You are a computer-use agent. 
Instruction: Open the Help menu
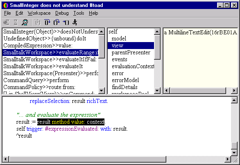coord(93,13)
